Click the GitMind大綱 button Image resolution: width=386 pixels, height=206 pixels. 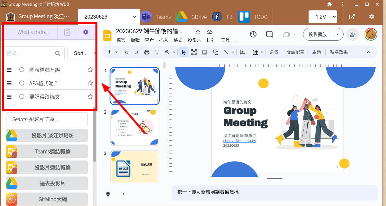(47, 199)
